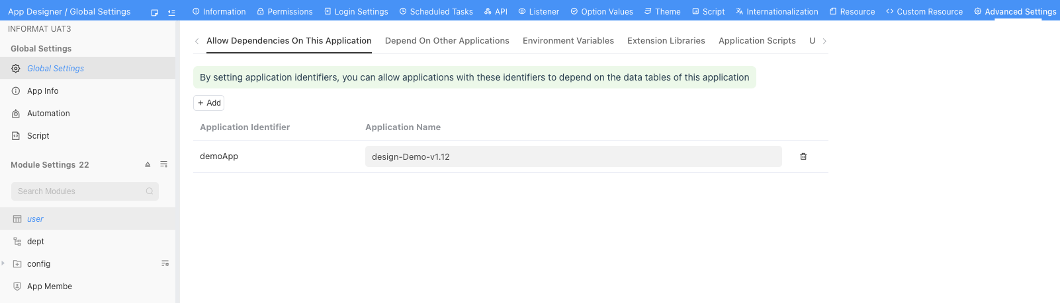Open the API section

click(x=496, y=11)
